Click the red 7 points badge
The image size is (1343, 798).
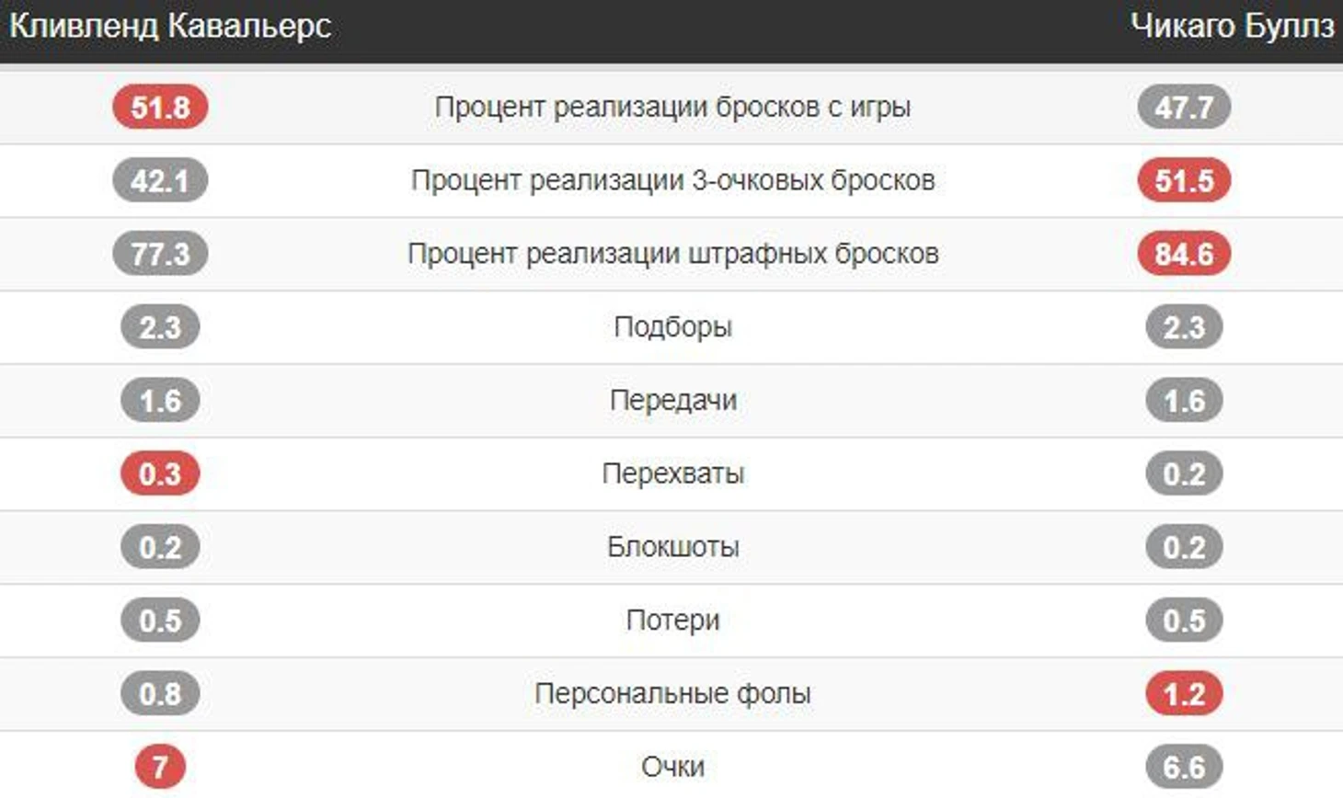pos(160,766)
